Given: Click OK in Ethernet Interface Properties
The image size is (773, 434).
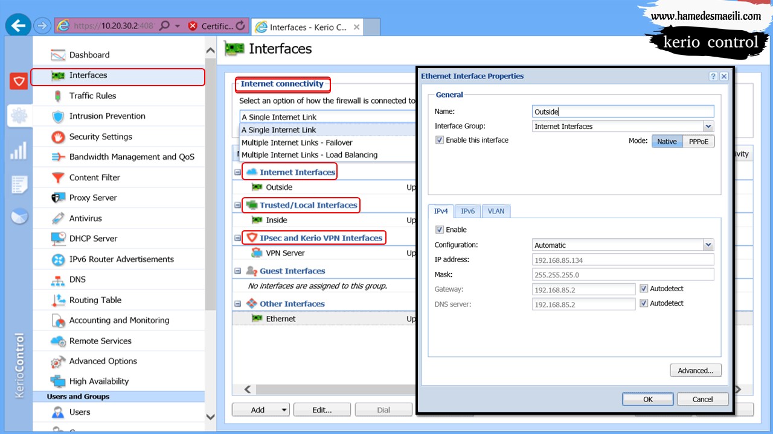Looking at the screenshot, I should (648, 399).
